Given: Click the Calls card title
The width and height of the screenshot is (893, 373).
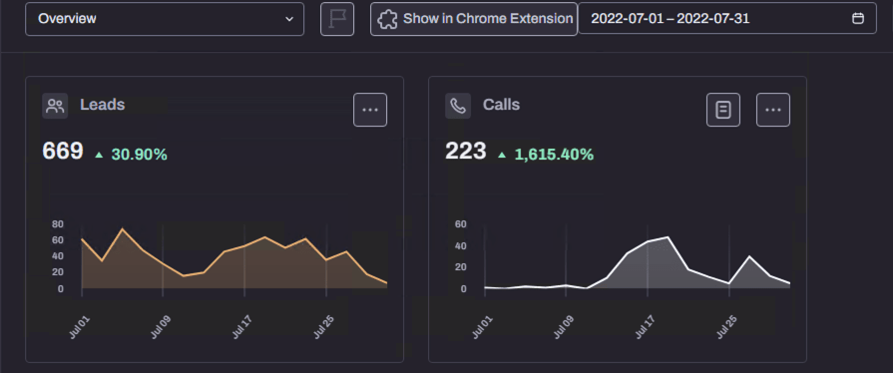Looking at the screenshot, I should 501,105.
